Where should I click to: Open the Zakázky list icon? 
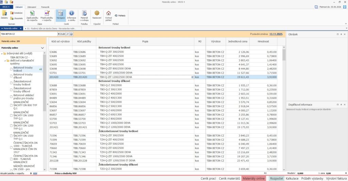[x=4, y=14]
